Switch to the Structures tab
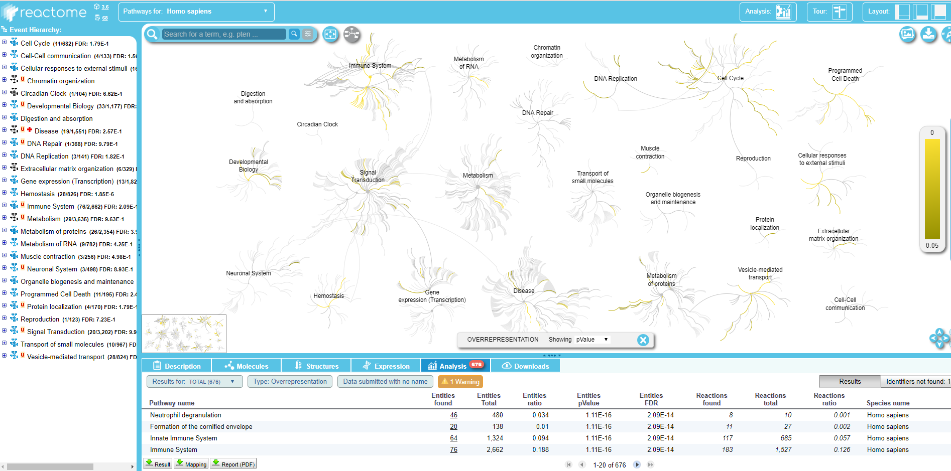This screenshot has width=951, height=471. [316, 366]
